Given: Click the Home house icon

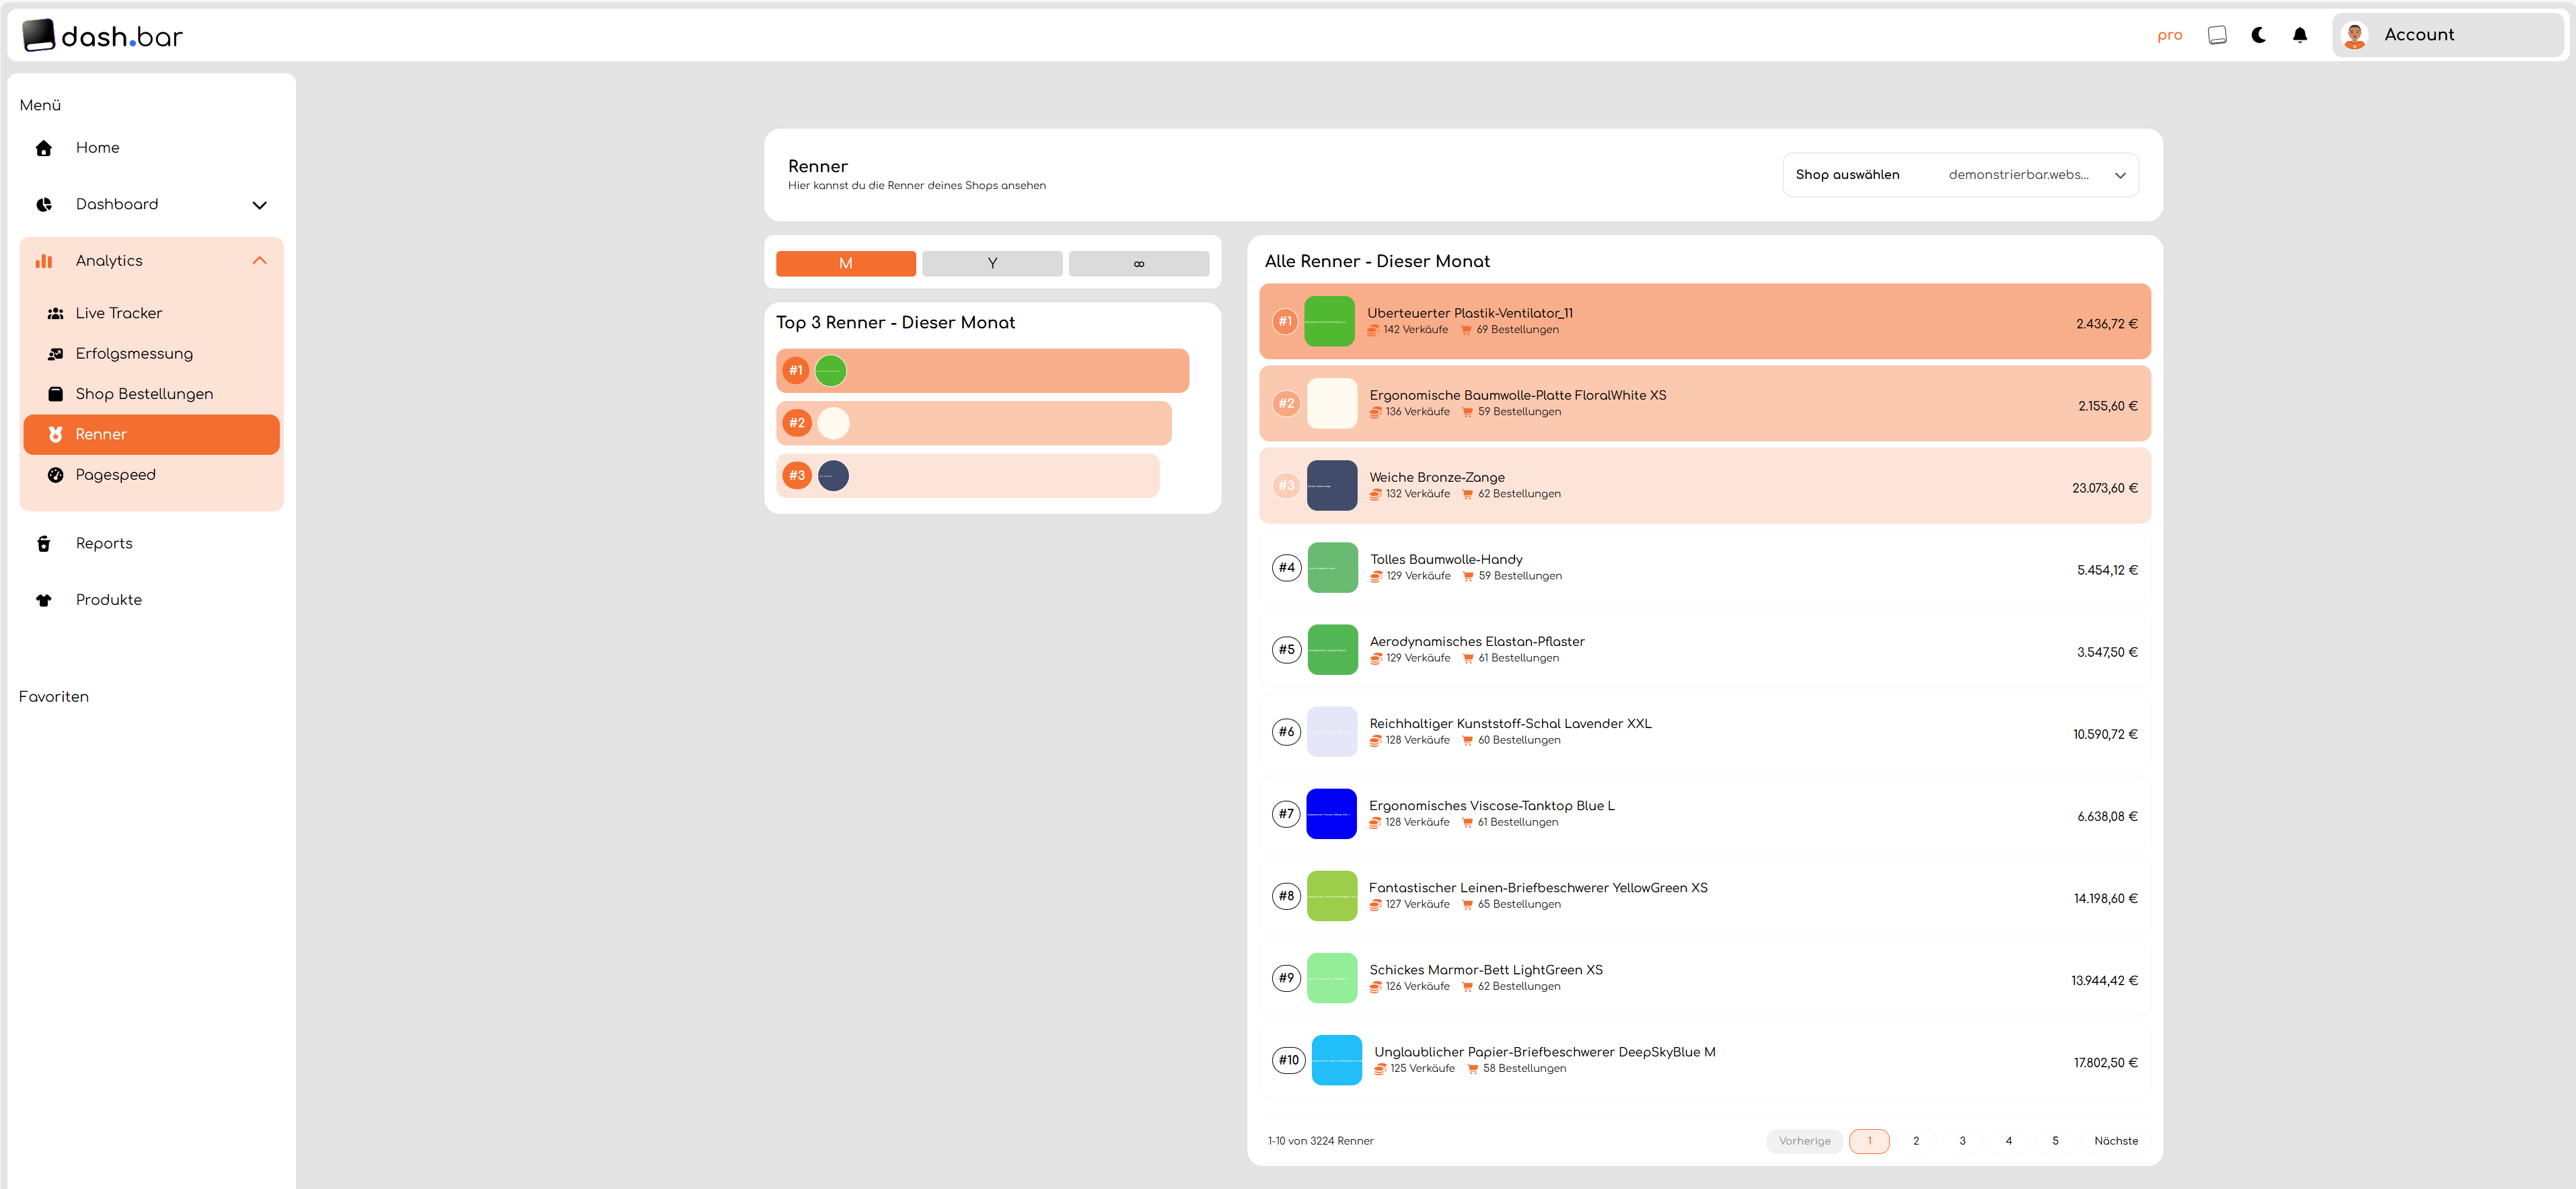Looking at the screenshot, I should click(x=44, y=148).
